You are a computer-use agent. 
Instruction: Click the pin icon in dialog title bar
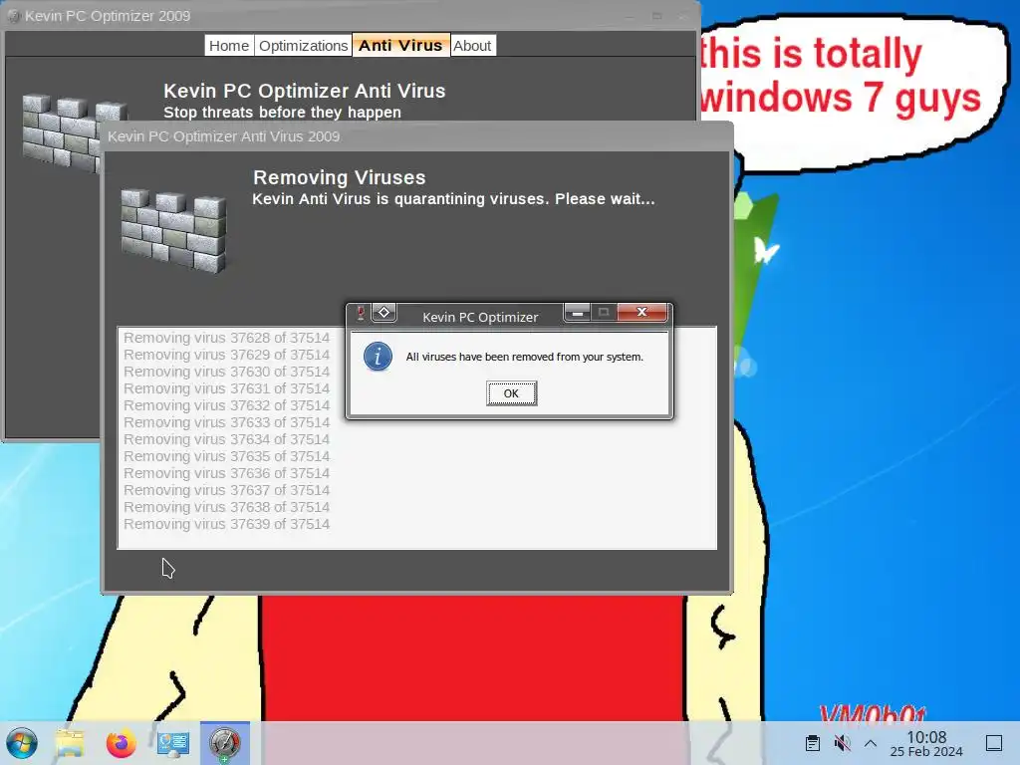361,313
